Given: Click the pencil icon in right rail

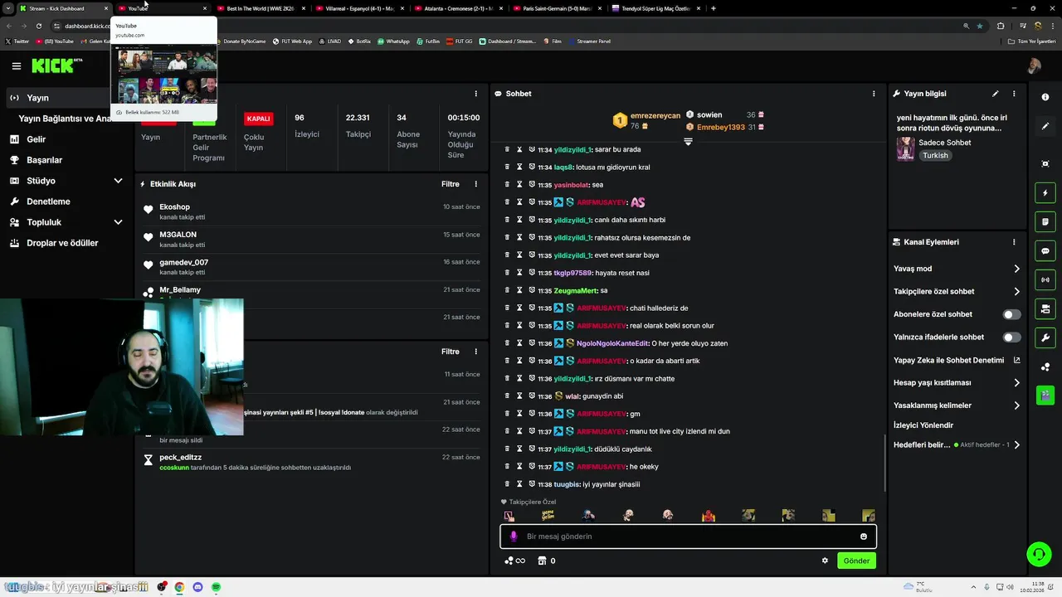Looking at the screenshot, I should pyautogui.click(x=1045, y=126).
